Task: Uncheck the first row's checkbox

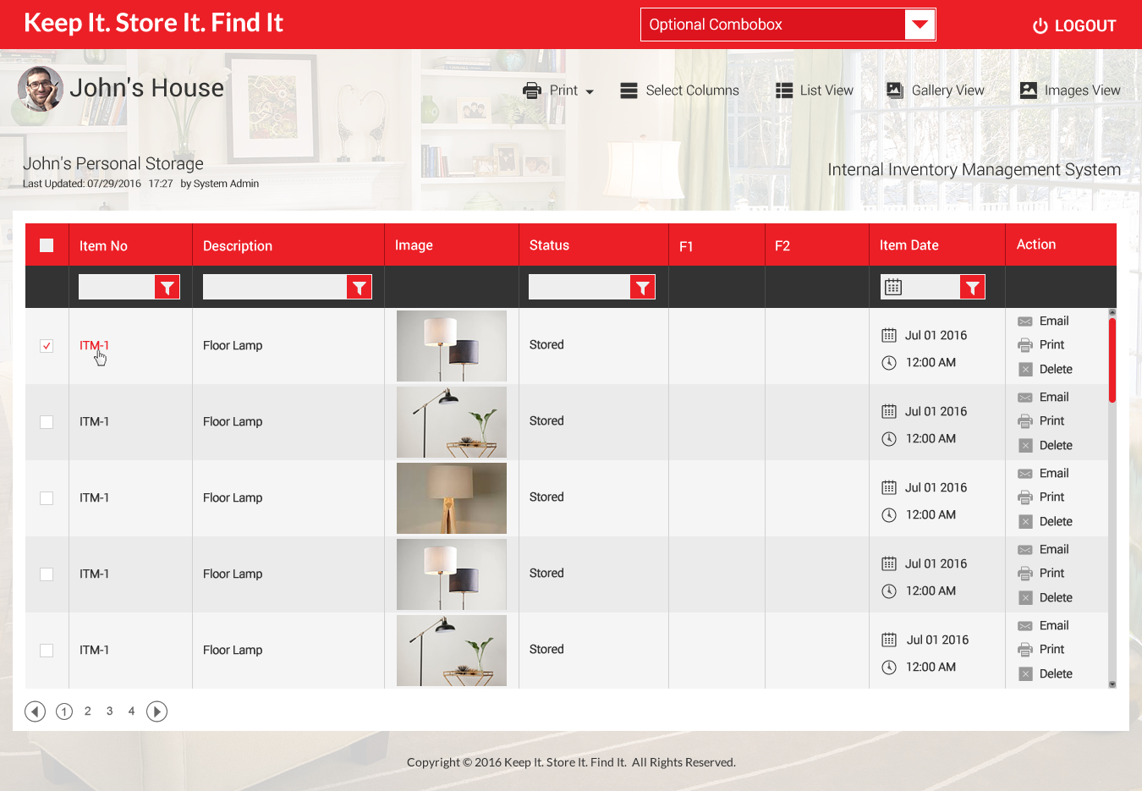Action: tap(47, 345)
